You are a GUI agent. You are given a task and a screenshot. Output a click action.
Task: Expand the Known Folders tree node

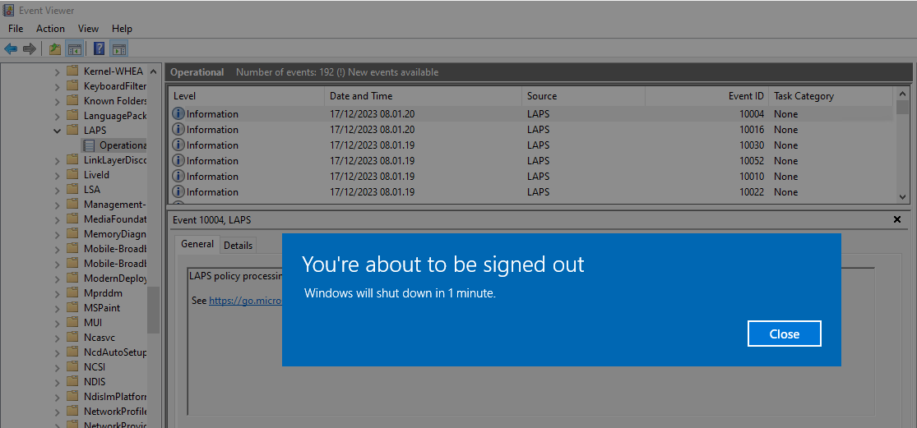point(57,100)
